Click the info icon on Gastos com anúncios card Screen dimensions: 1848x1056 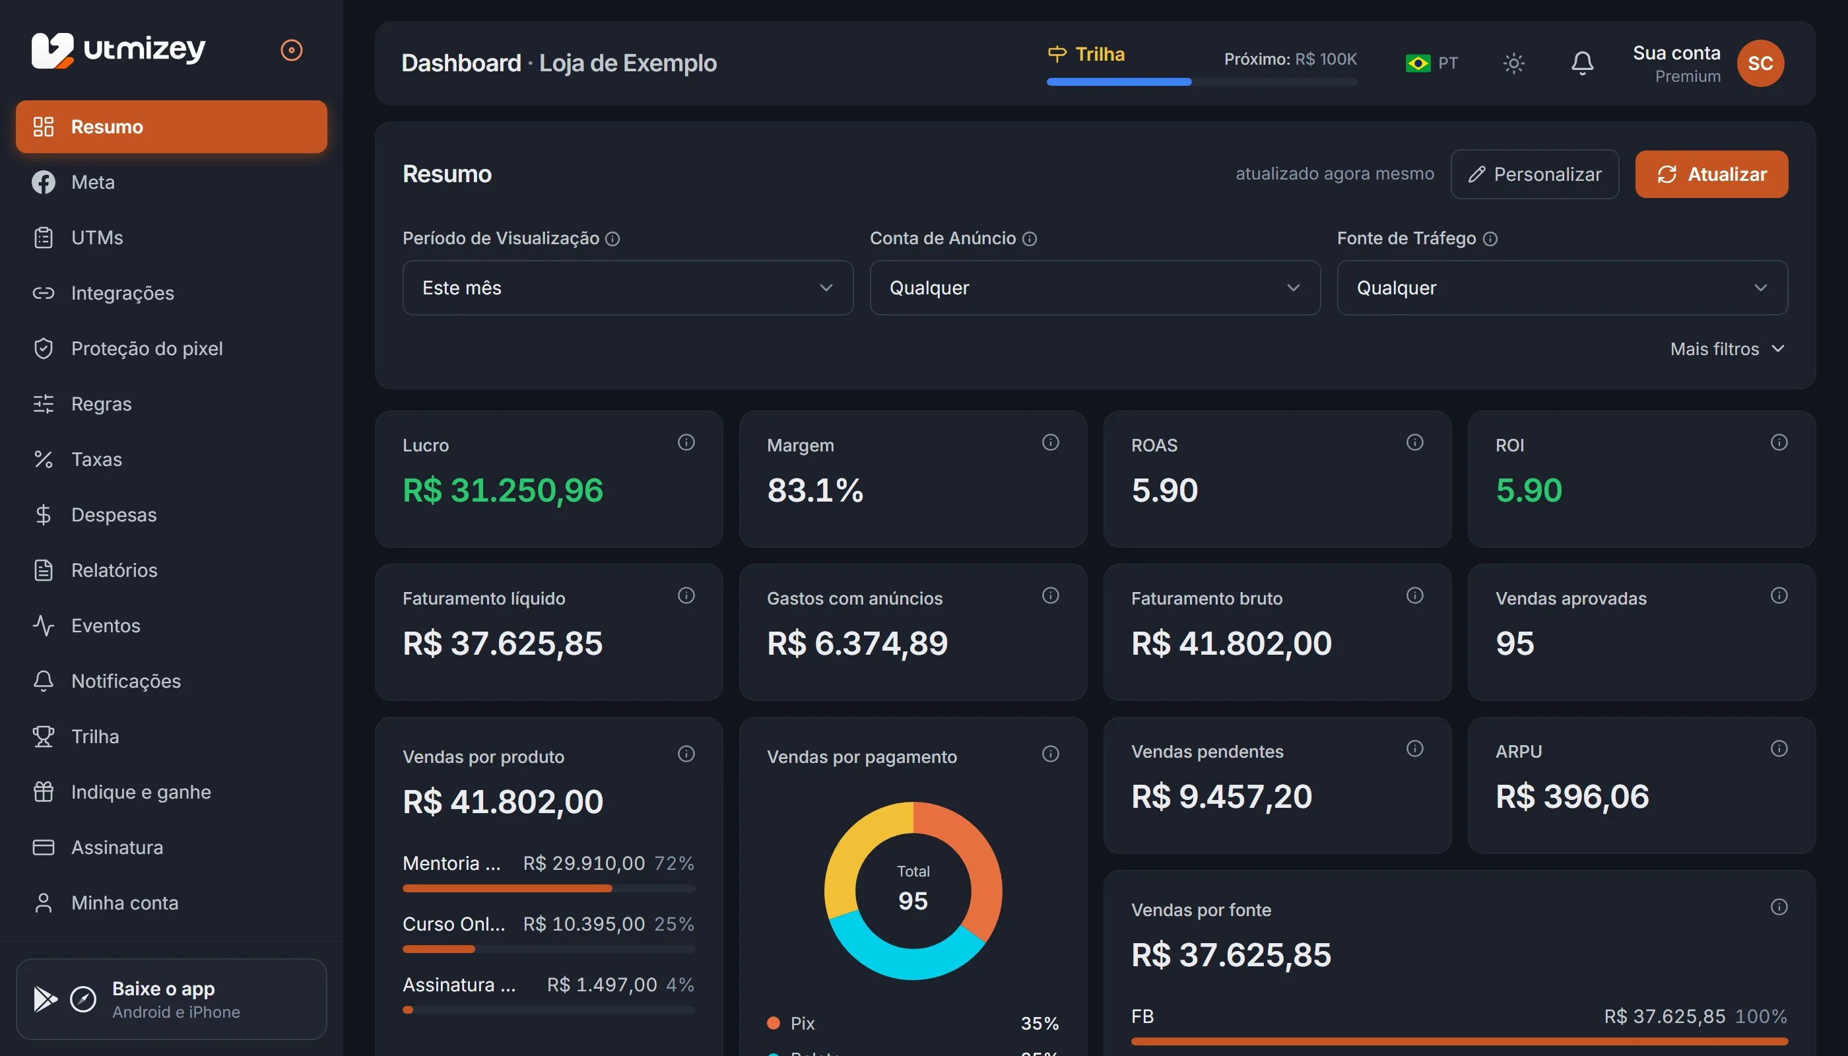pos(1050,595)
